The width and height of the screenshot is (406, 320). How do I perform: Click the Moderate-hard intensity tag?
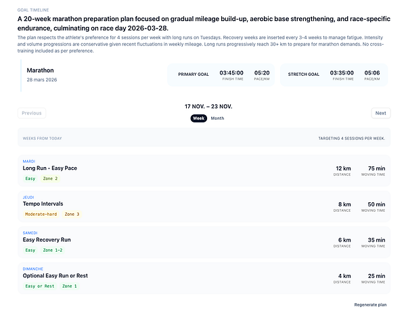pyautogui.click(x=41, y=214)
